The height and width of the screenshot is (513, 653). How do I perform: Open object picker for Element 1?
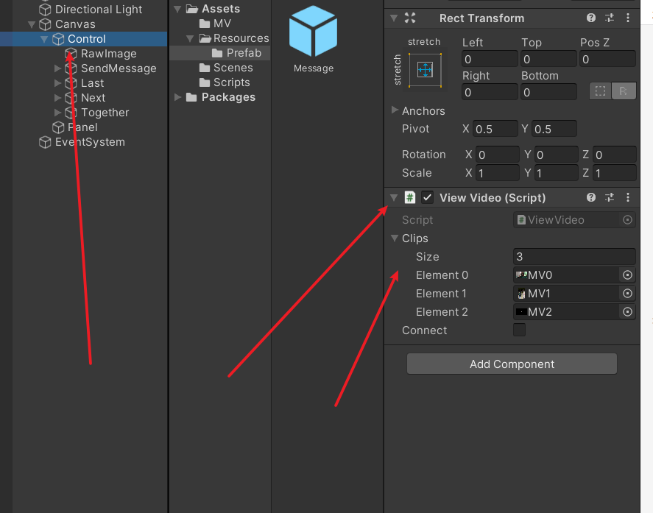tap(627, 294)
